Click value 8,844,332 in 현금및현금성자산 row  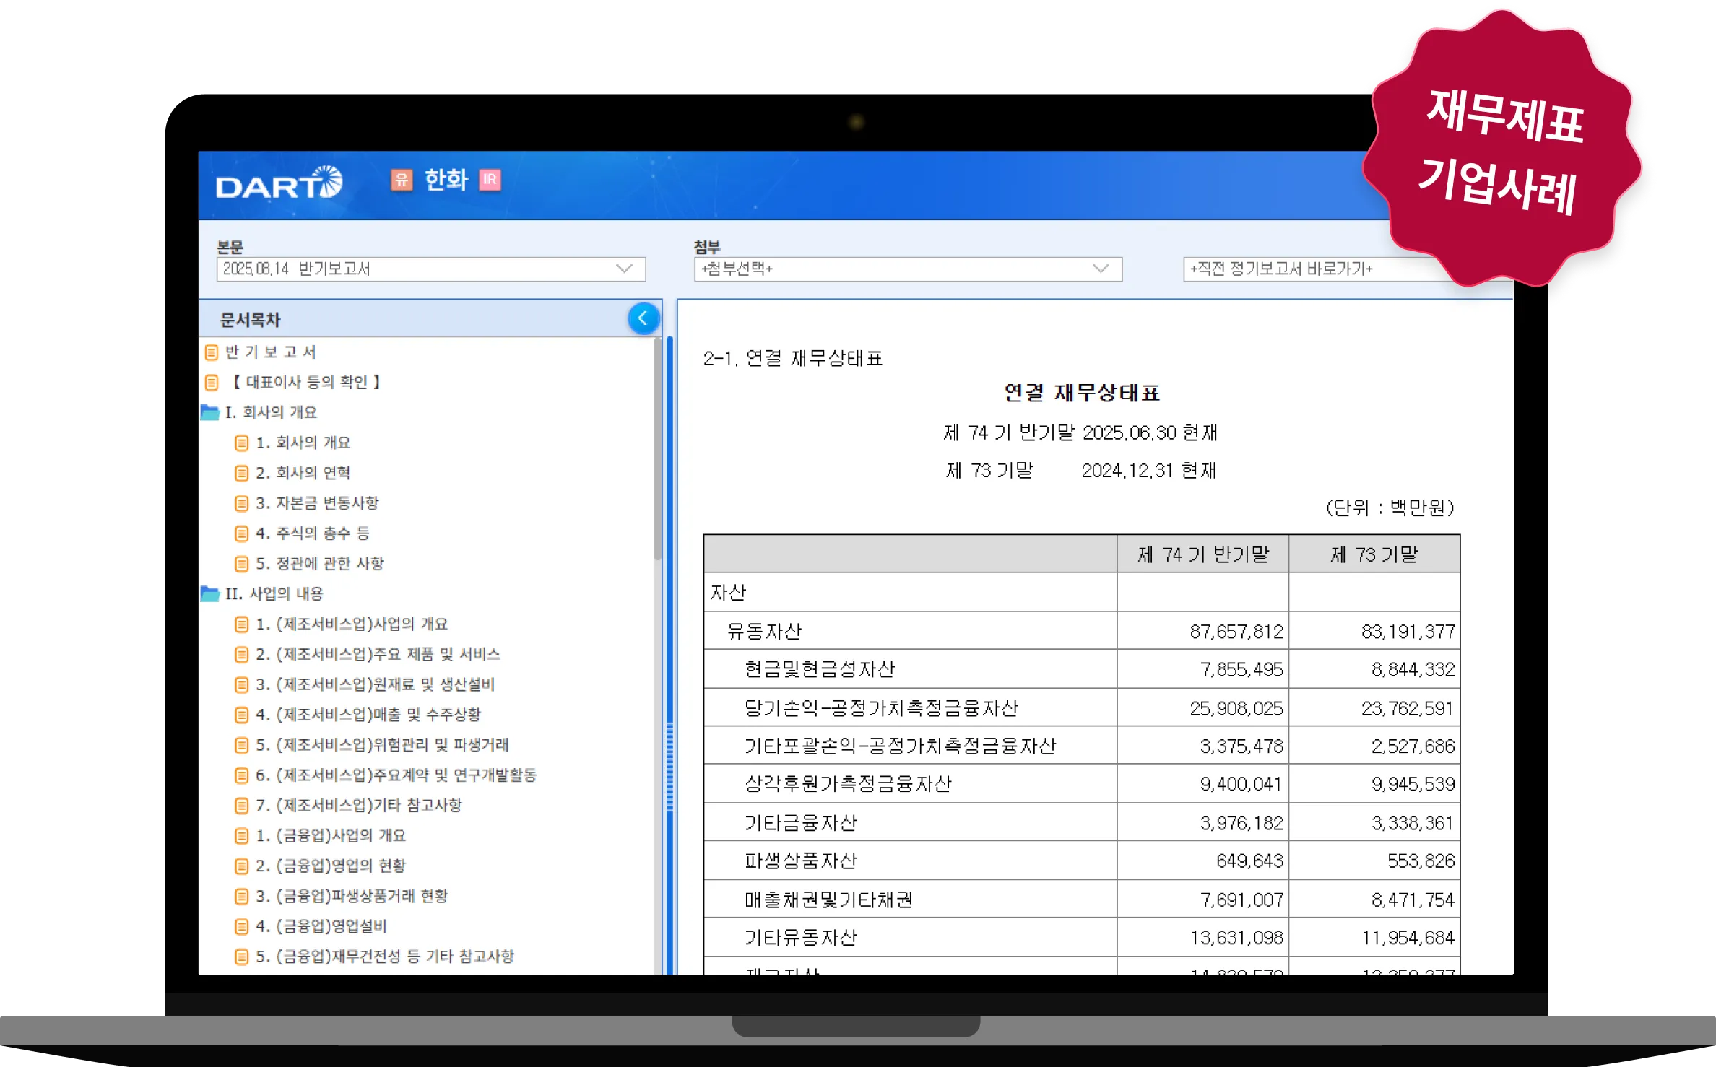click(x=1413, y=671)
